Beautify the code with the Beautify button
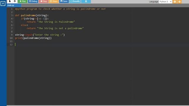189x106 pixels. (x=75, y=1)
